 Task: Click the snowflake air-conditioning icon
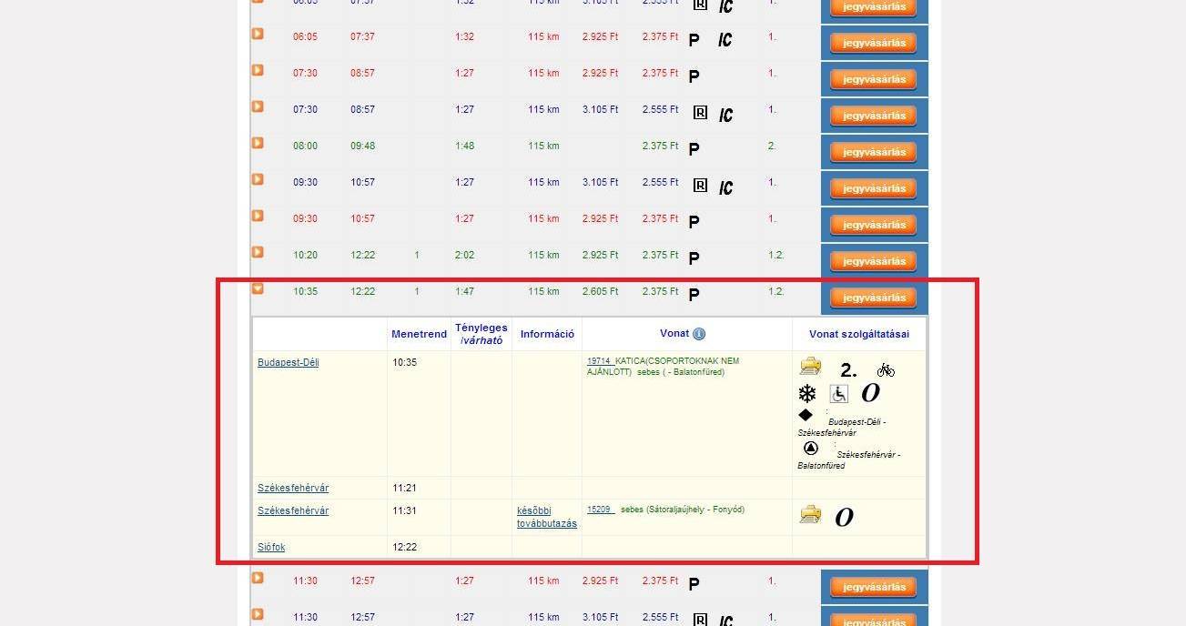tap(806, 393)
